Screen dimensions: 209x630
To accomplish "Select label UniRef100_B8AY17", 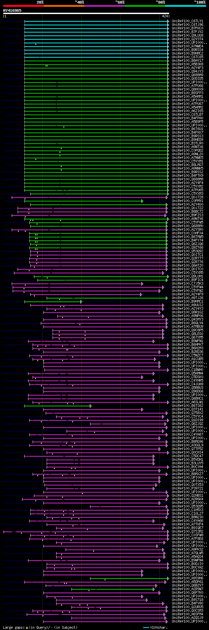I will coord(187,60).
